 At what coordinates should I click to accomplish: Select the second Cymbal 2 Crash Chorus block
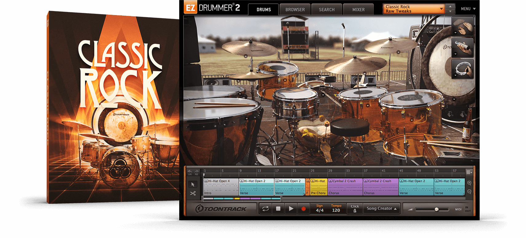pos(381,187)
